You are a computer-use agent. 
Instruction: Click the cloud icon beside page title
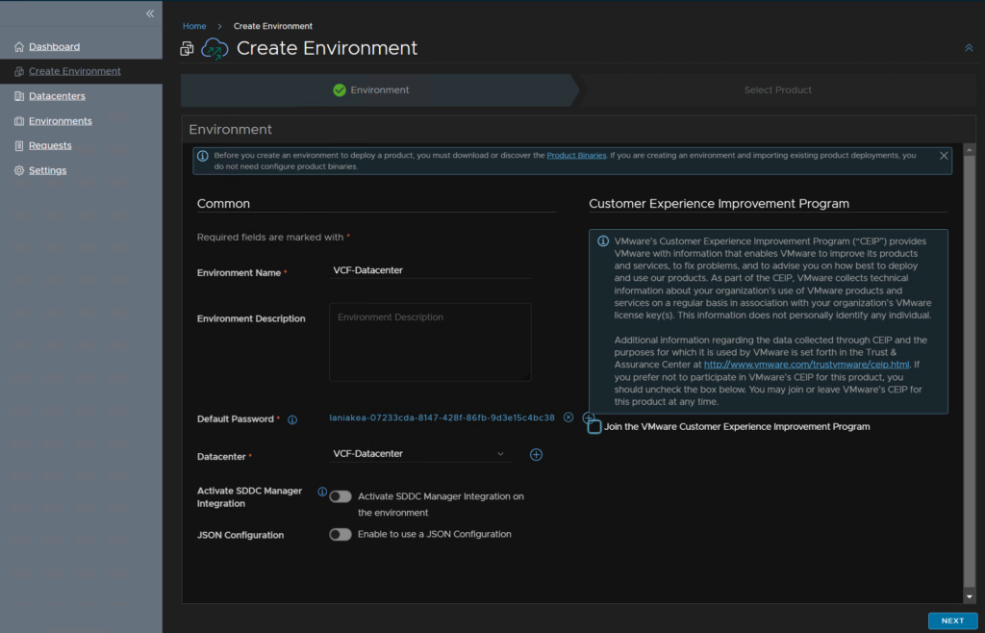coord(215,48)
